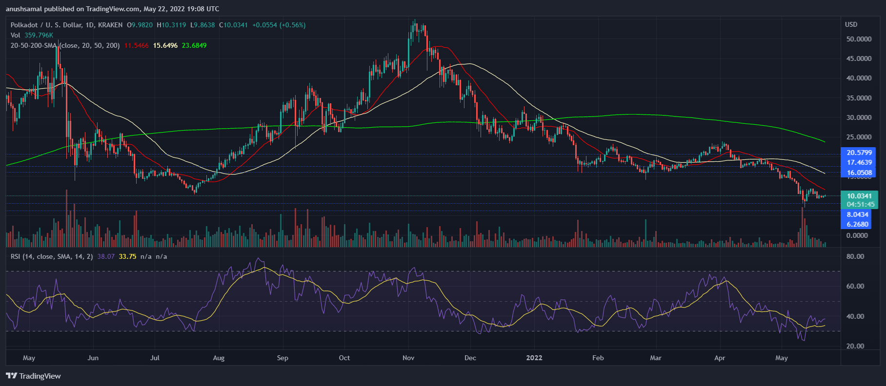Click the USD currency label on price axis
The width and height of the screenshot is (886, 386).
pos(851,24)
